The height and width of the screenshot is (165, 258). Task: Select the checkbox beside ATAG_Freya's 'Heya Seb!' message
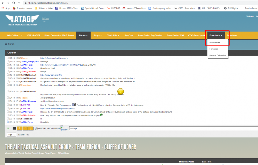(8, 122)
